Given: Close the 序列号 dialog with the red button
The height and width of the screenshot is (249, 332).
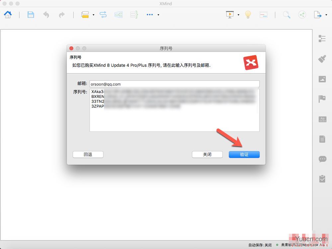Looking at the screenshot, I should (71, 48).
